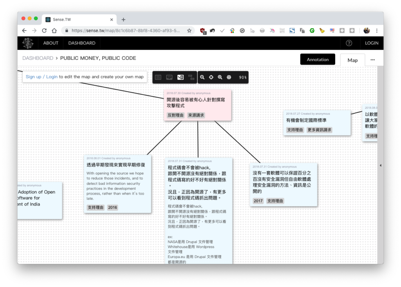Click the blue S extension icon

tap(292, 31)
